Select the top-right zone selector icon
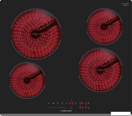Image resolution: width=132 pixels, height=116 pixels. 88,103
